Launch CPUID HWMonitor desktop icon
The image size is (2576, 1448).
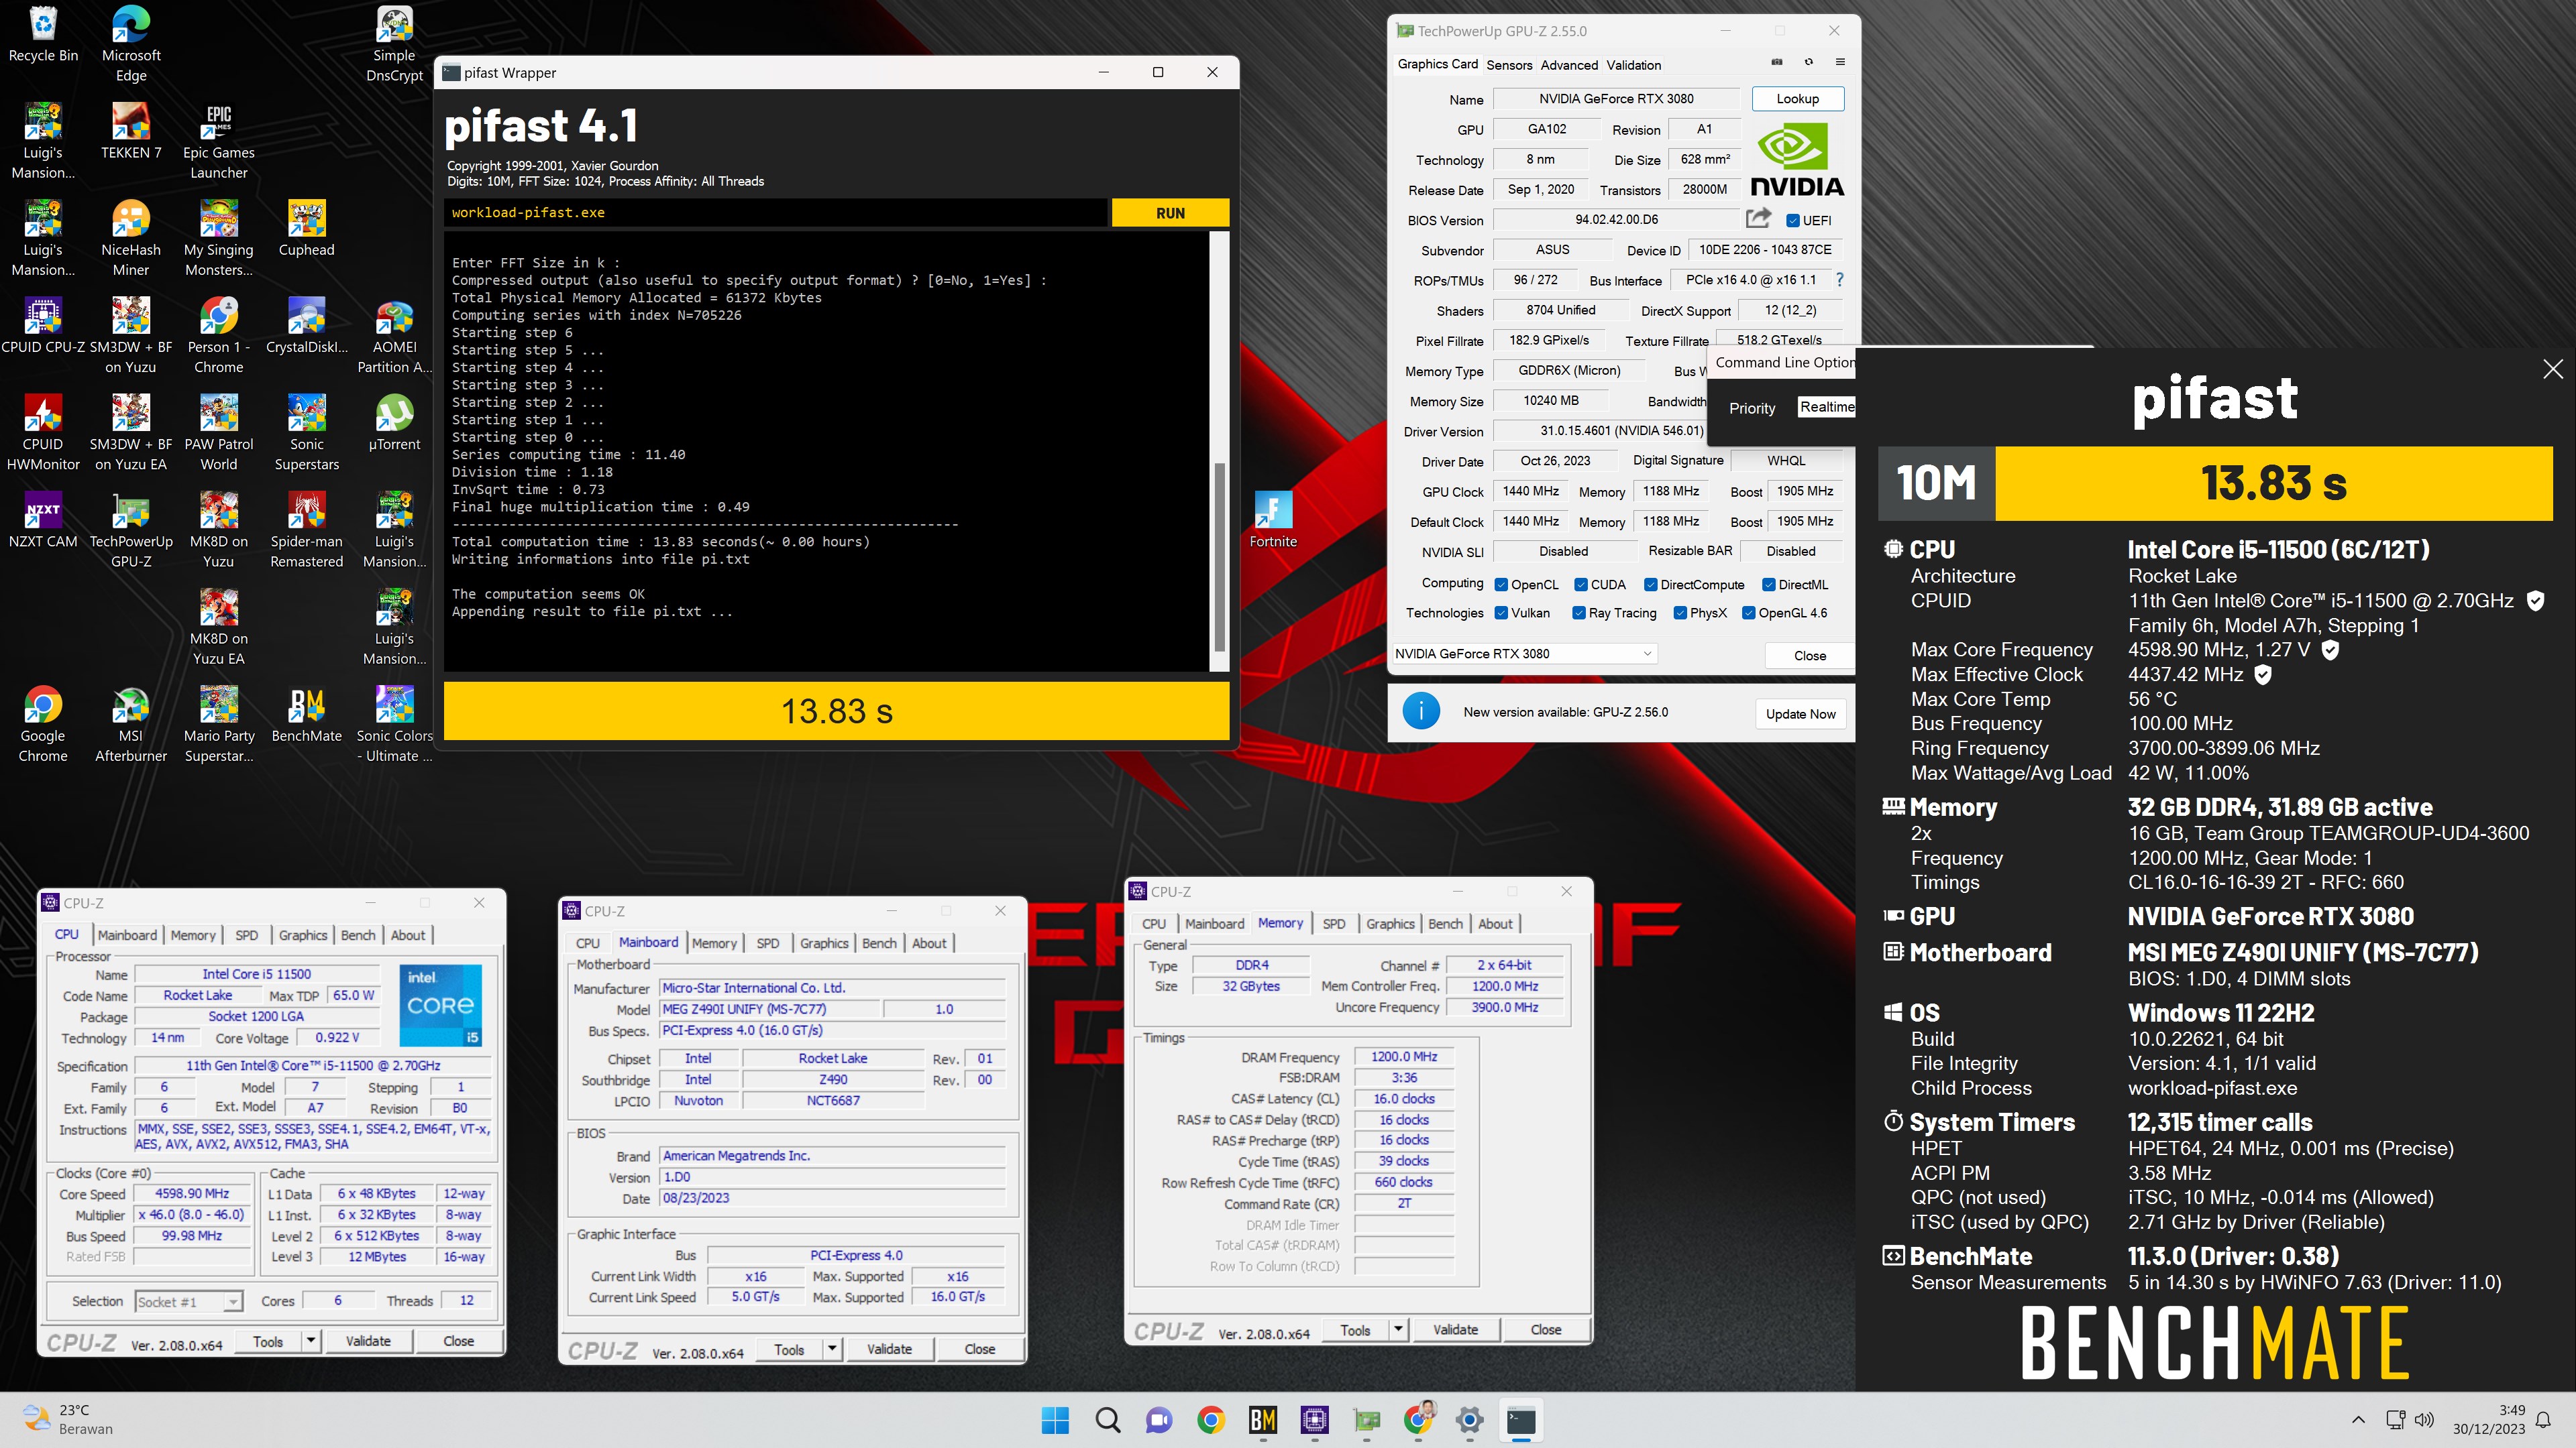pos(43,434)
